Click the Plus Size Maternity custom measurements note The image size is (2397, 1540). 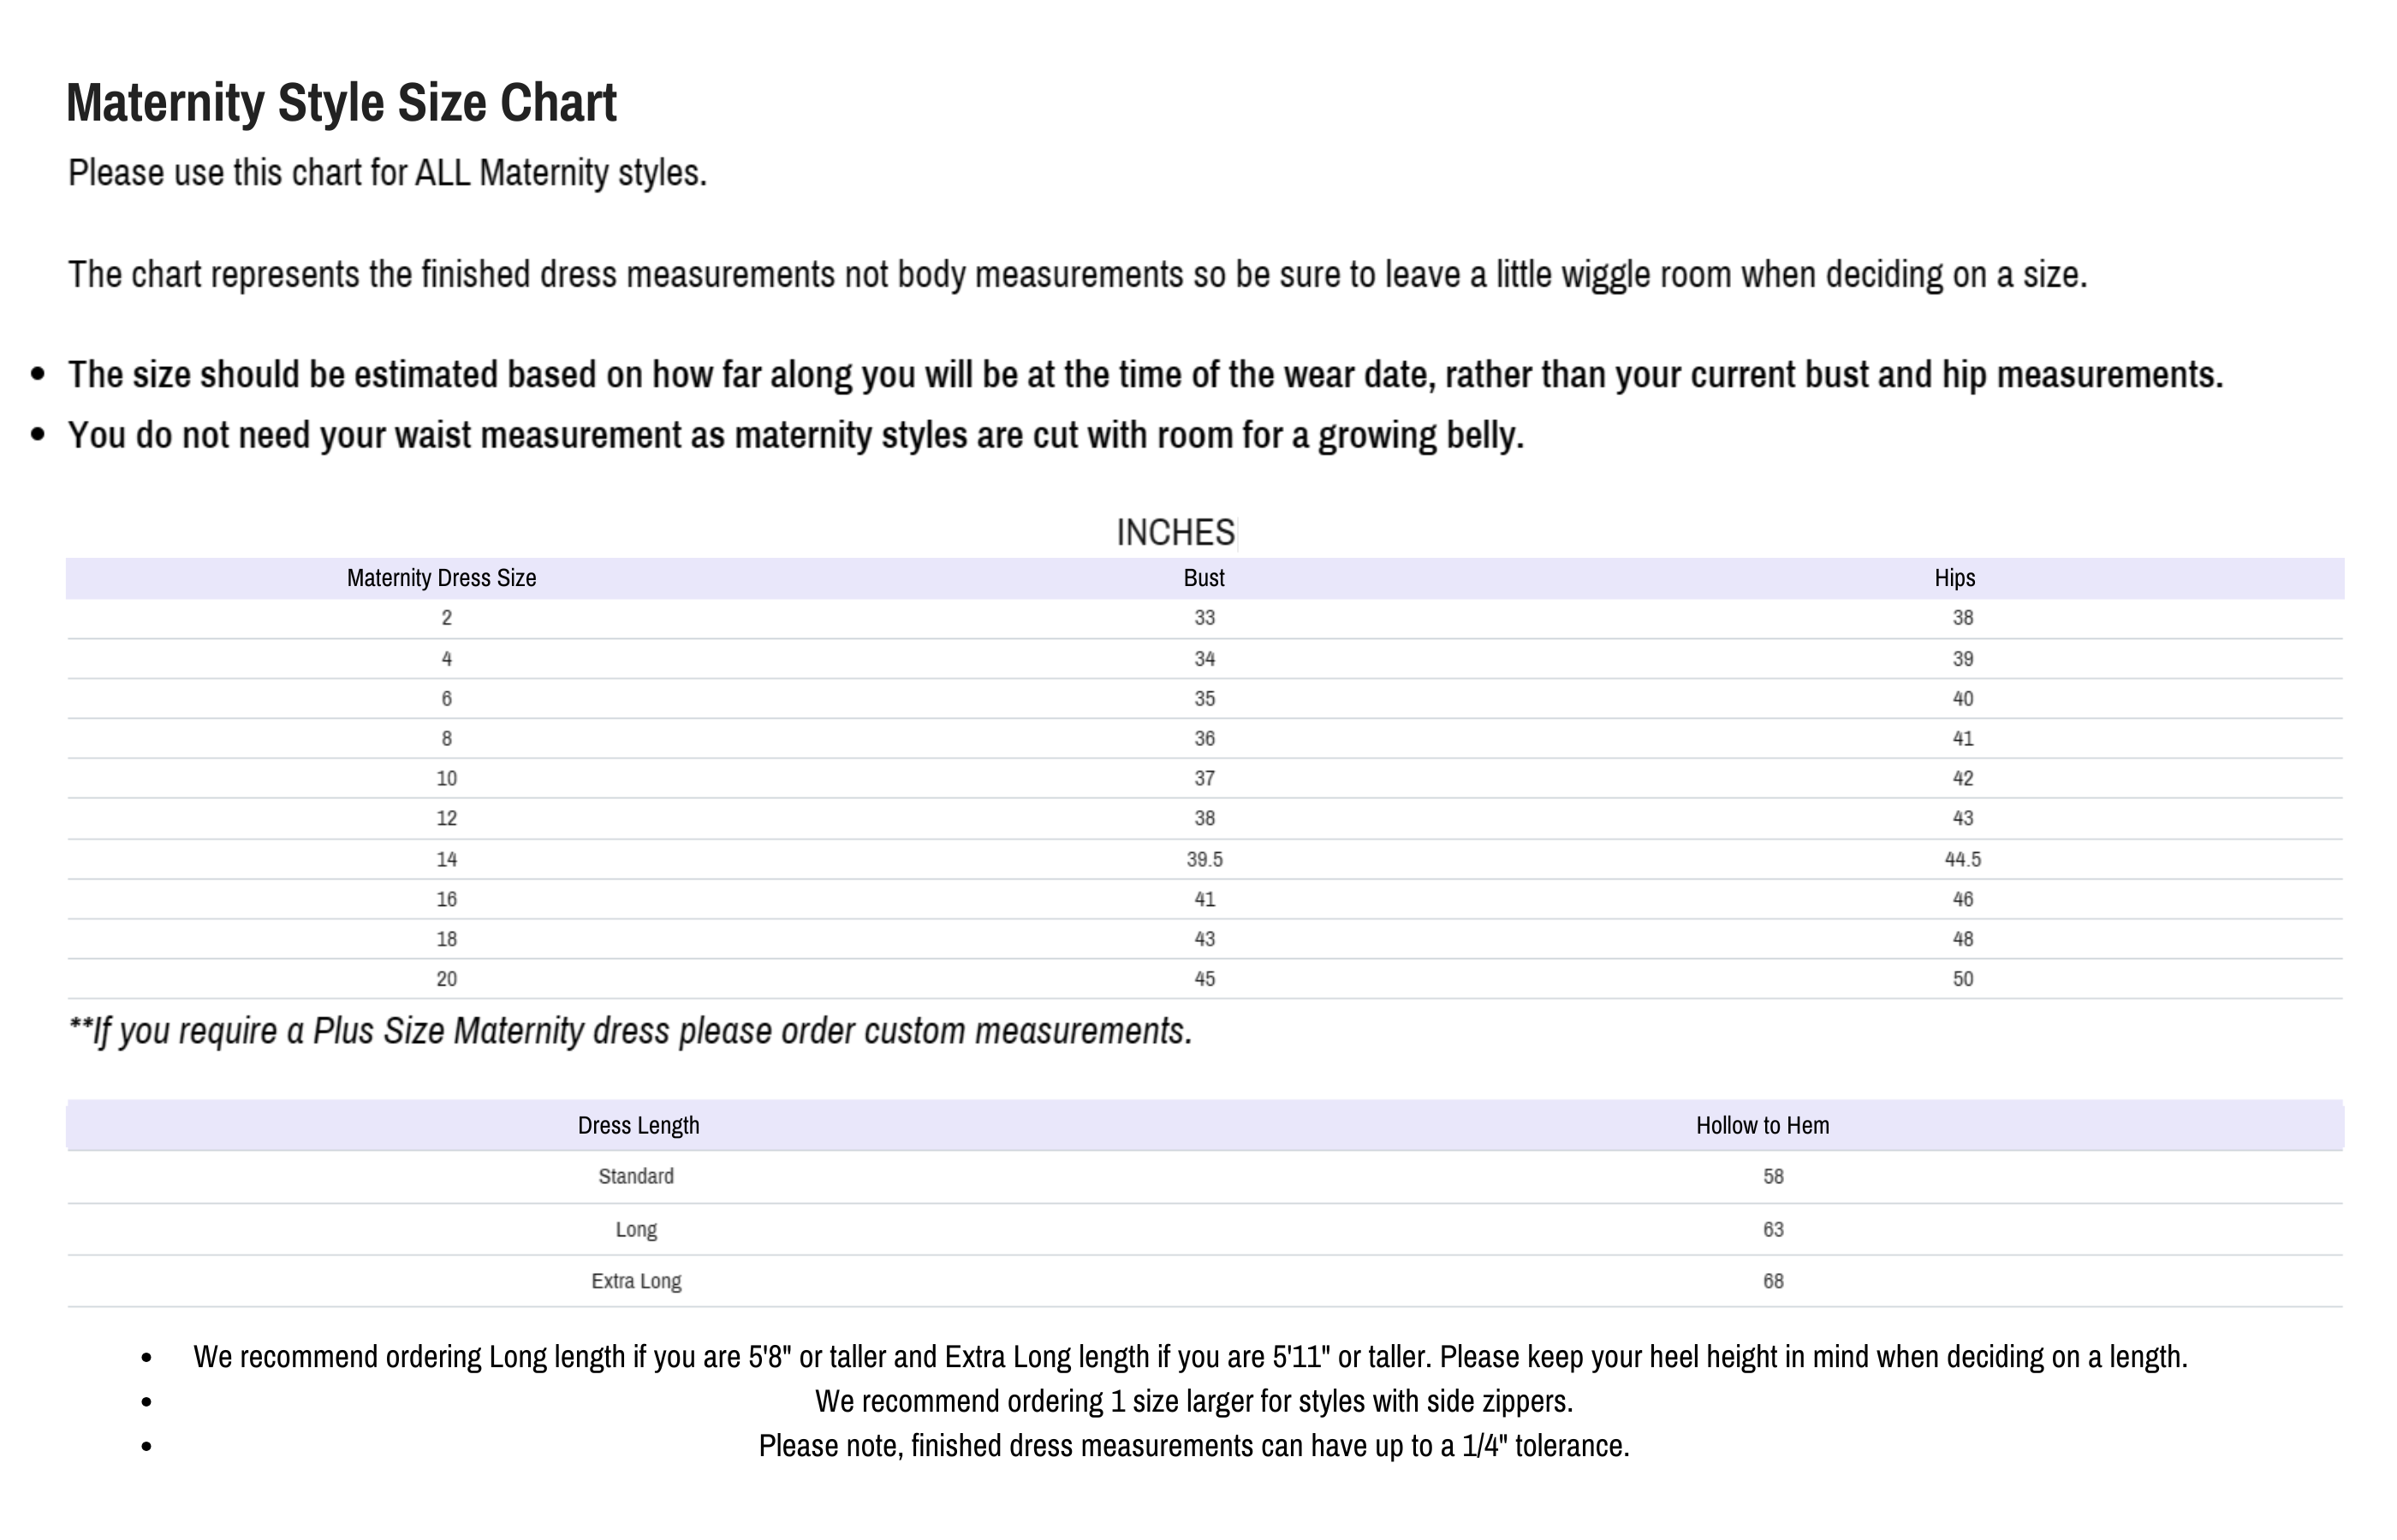click(x=630, y=1031)
